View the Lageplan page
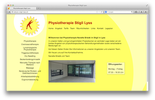Image resolution: width=155 pixels, height=100 pixels. click(x=109, y=28)
